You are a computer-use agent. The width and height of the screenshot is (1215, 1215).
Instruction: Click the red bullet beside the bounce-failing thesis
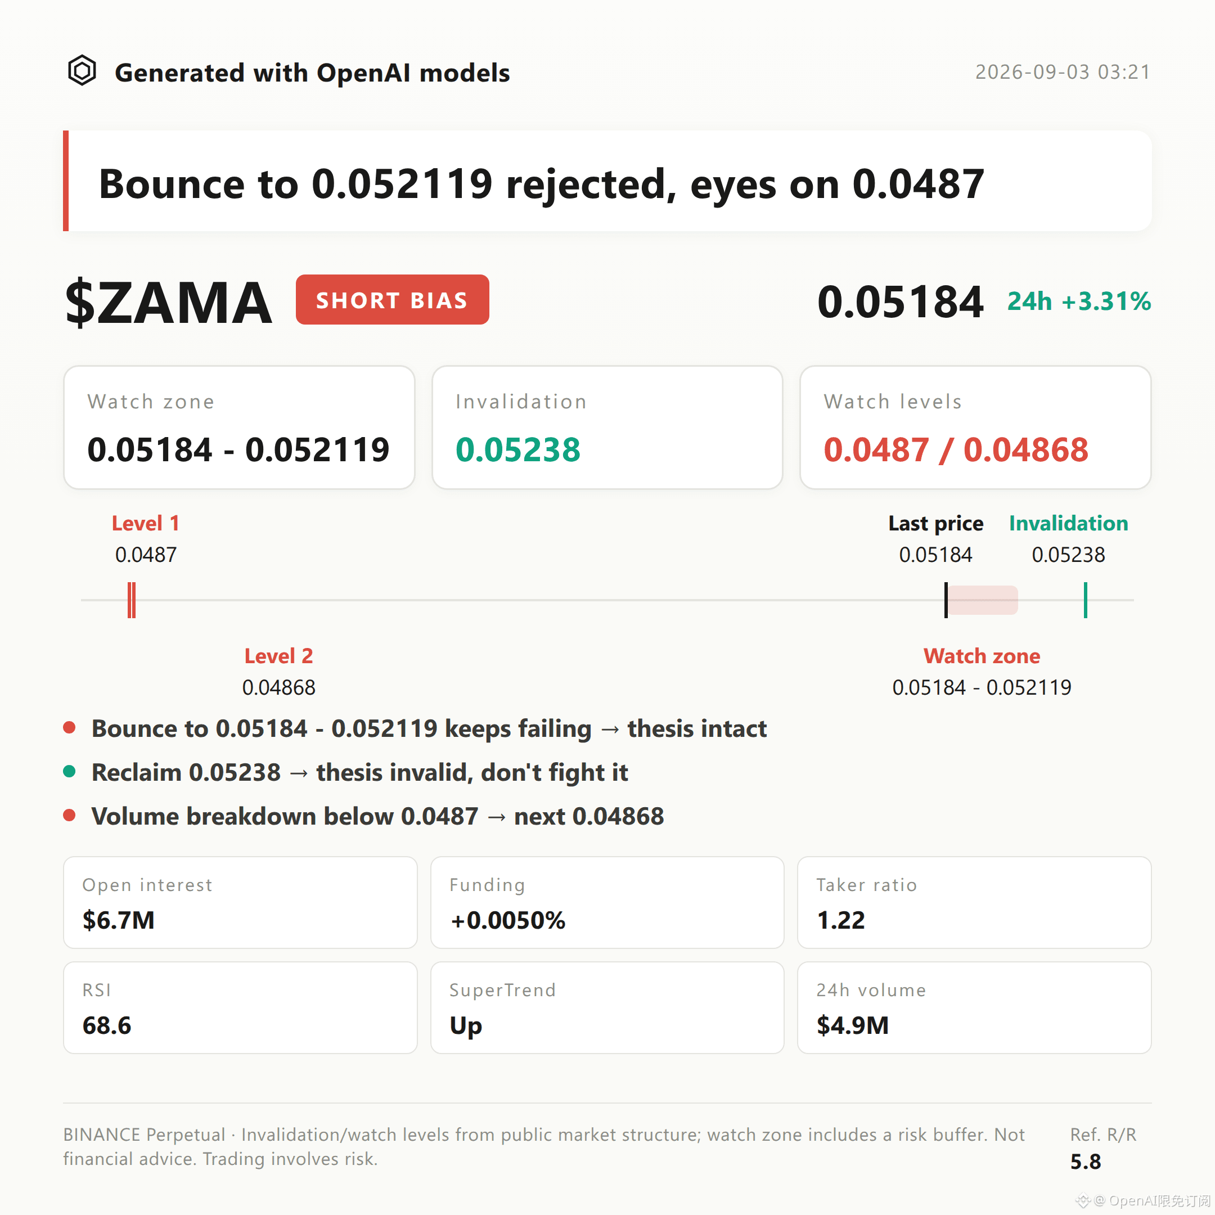pos(70,728)
